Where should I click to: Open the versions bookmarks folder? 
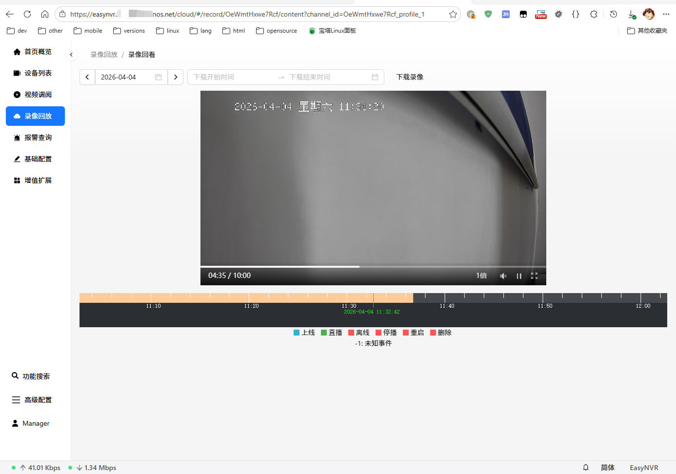pyautogui.click(x=129, y=31)
